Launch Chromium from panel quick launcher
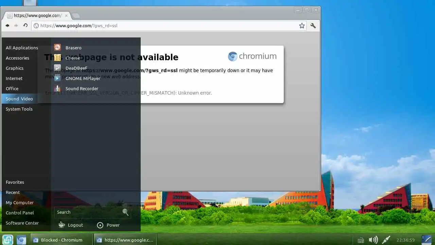The image size is (435, 245). click(21, 240)
